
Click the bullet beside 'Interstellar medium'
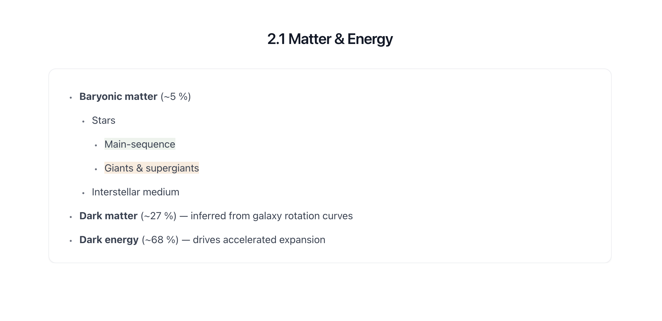[83, 193]
